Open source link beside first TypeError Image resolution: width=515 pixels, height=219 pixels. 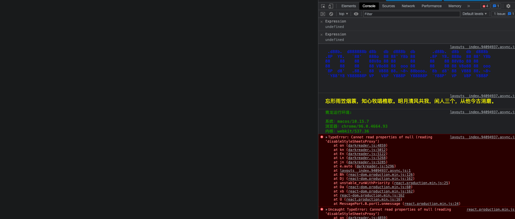tap(482, 137)
